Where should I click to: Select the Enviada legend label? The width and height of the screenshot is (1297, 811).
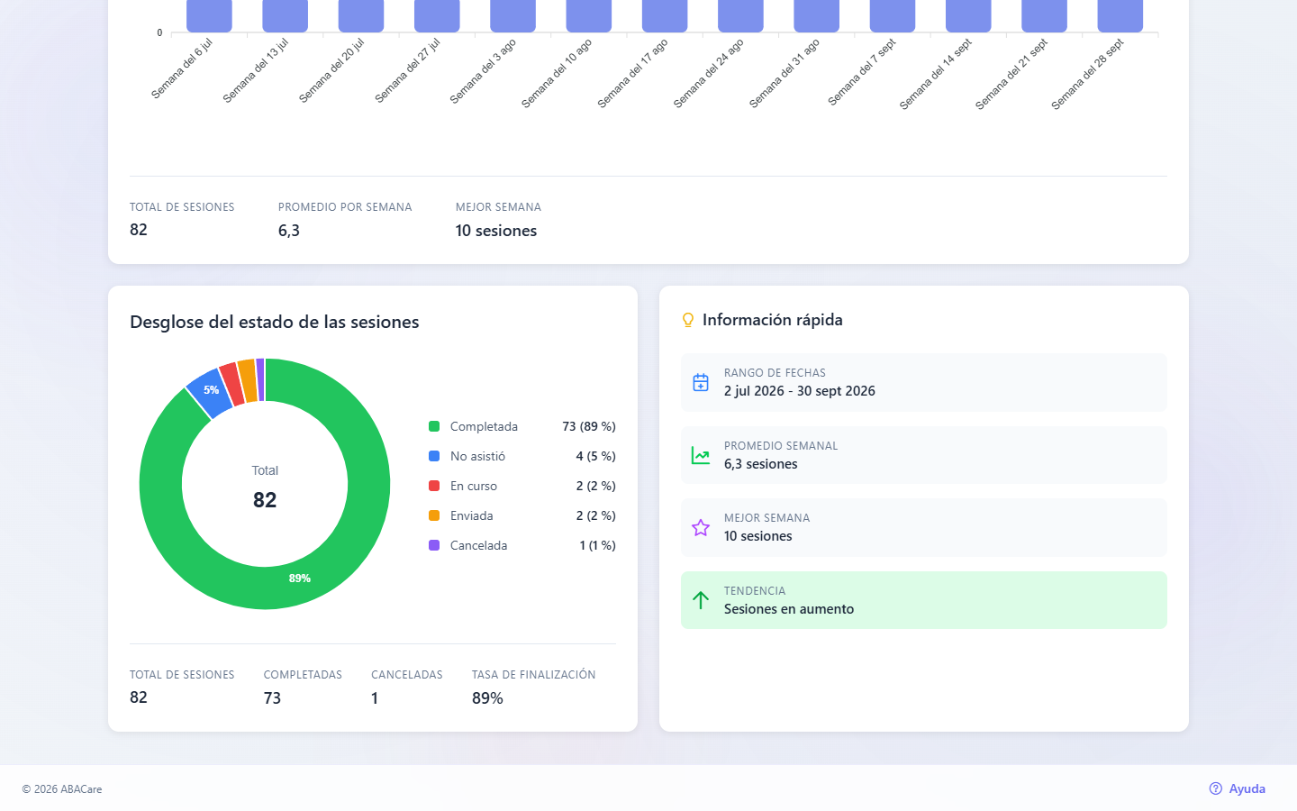pyautogui.click(x=472, y=515)
